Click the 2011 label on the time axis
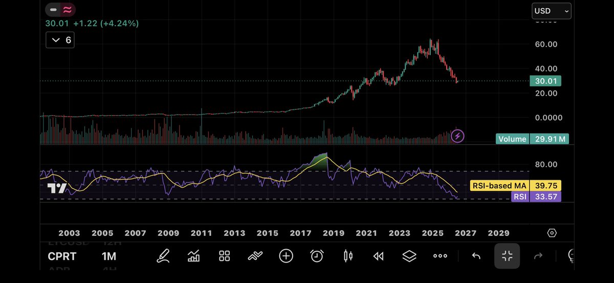The height and width of the screenshot is (283, 614). [202, 233]
